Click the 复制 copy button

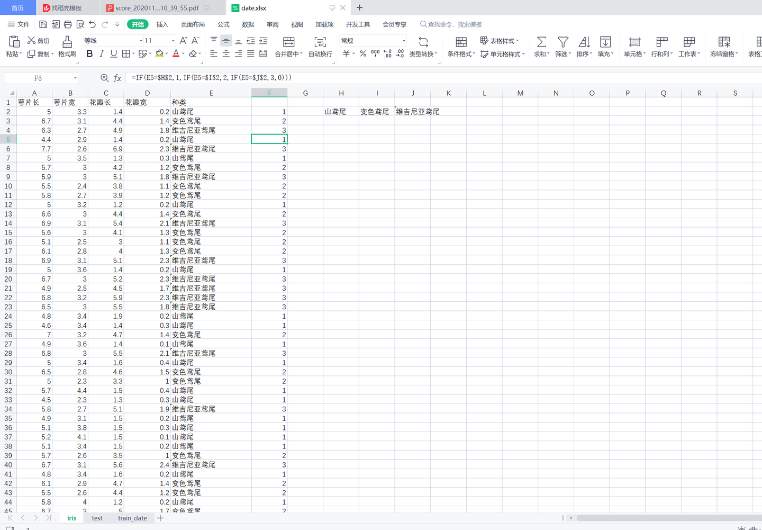tap(41, 54)
